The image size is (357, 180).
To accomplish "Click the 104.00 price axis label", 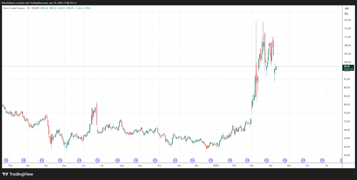I will tap(347, 54).
